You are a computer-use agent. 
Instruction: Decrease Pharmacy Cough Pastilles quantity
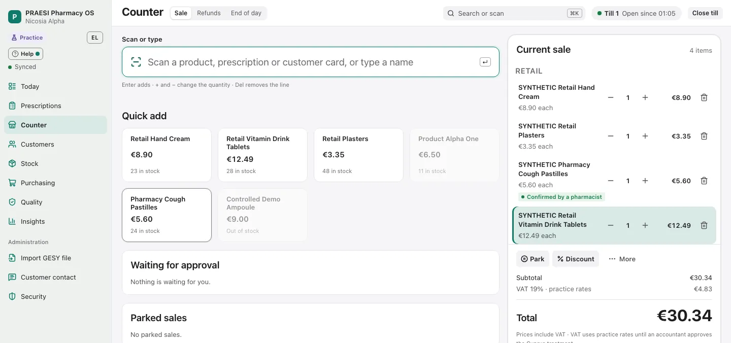click(611, 181)
